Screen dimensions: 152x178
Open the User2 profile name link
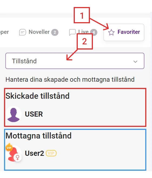coord(35,153)
